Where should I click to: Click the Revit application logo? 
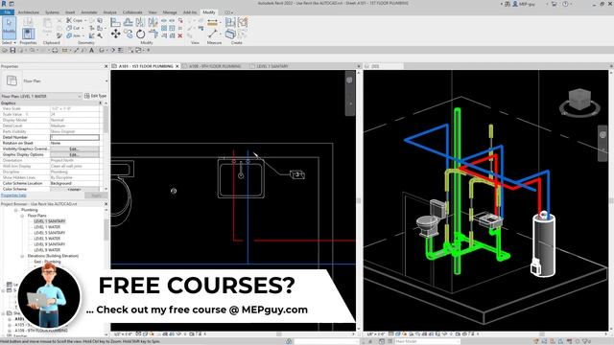pos(4,4)
